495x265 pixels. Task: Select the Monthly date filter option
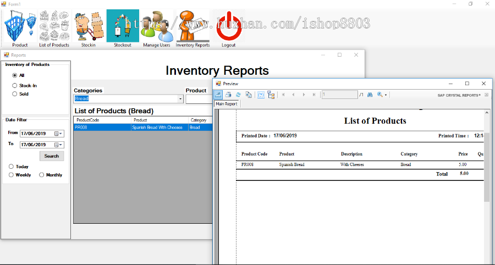coord(42,175)
